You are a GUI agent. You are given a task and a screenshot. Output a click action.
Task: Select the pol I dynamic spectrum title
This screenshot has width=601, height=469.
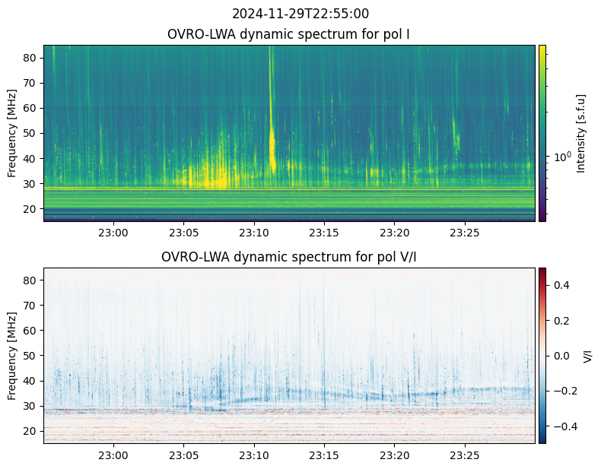[288, 35]
